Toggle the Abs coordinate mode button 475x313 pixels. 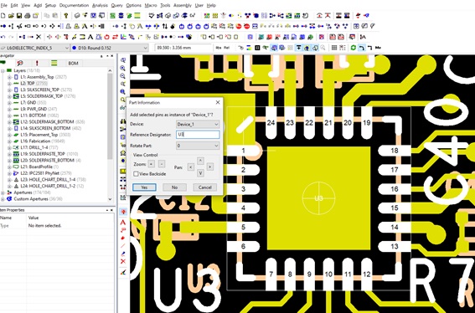click(x=218, y=48)
